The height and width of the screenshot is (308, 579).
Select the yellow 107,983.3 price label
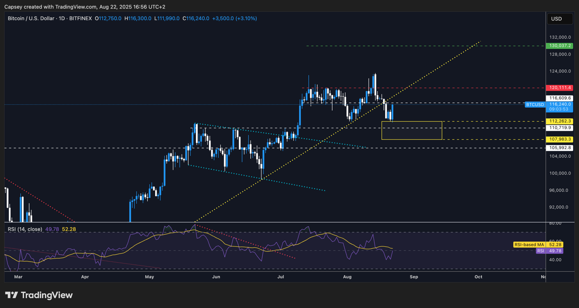click(x=560, y=138)
